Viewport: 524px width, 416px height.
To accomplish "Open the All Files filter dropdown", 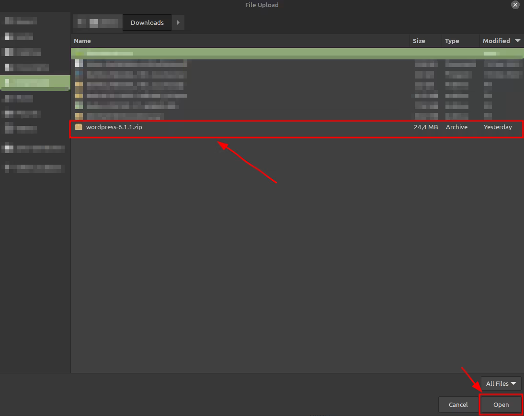I will [501, 383].
